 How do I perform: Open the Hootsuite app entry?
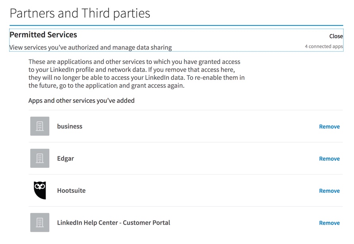(x=72, y=190)
